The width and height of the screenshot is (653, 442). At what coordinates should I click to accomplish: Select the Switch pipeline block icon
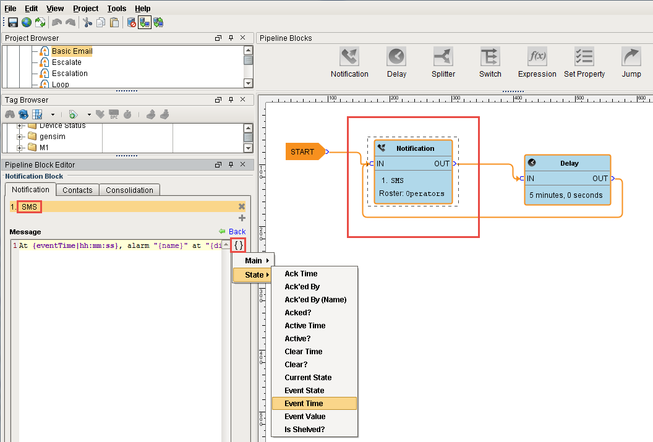click(x=490, y=57)
